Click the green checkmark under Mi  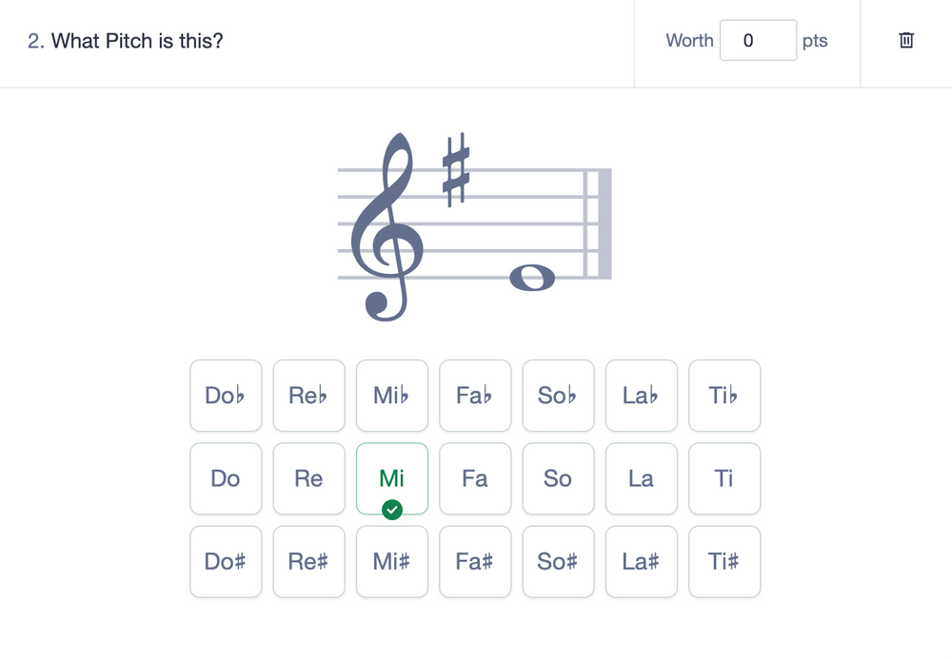click(391, 510)
